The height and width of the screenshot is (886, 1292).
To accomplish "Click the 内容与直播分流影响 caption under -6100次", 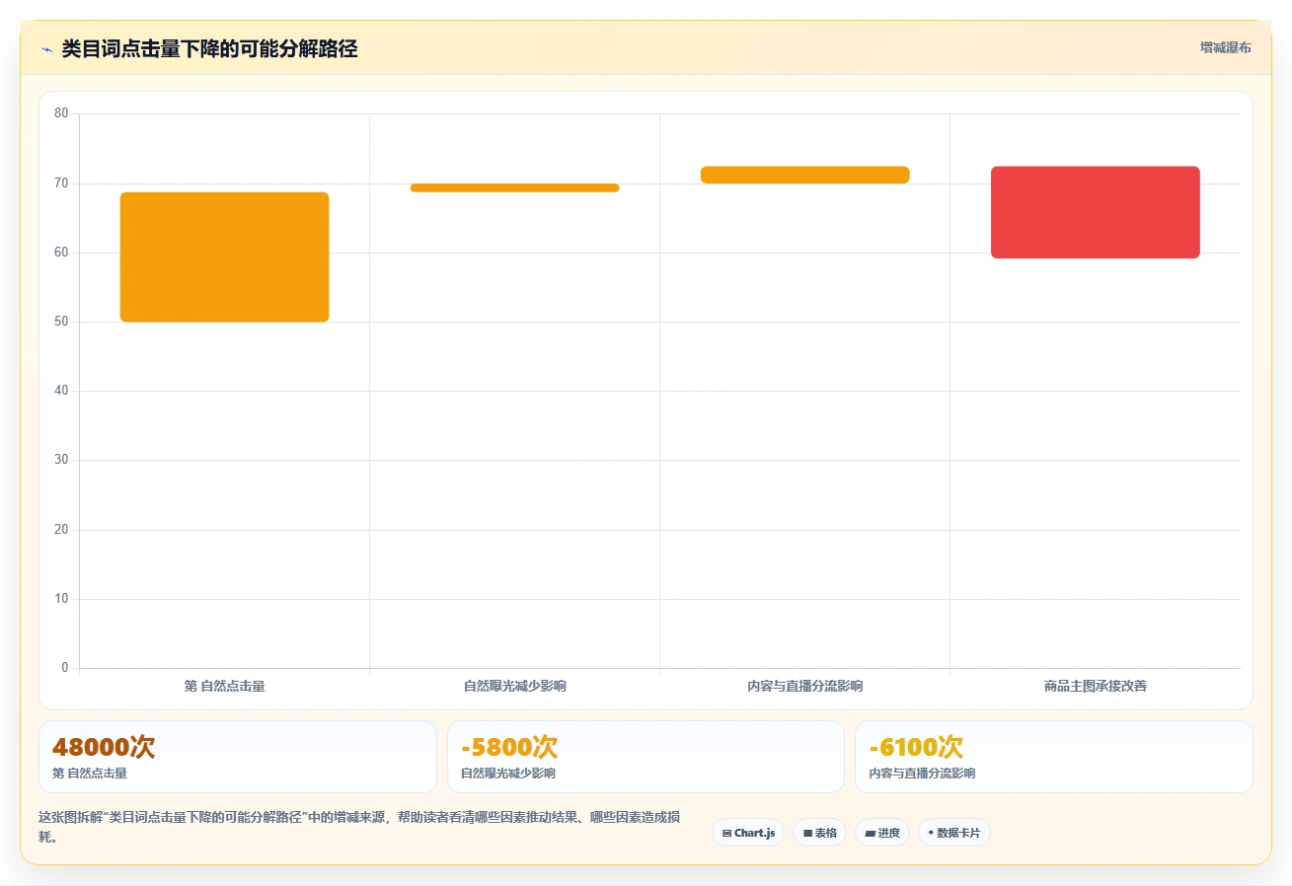I will [x=922, y=774].
